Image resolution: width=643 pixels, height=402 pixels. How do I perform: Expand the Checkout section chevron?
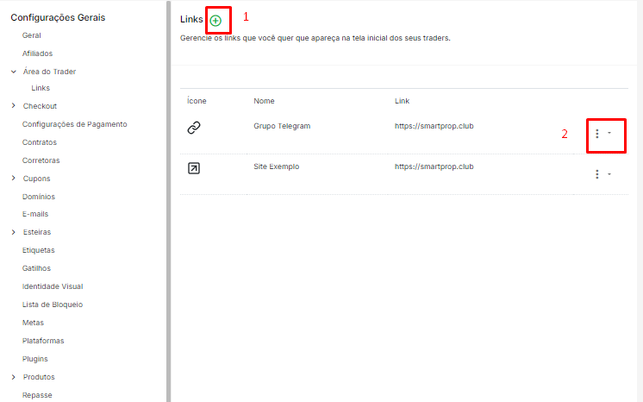click(14, 106)
